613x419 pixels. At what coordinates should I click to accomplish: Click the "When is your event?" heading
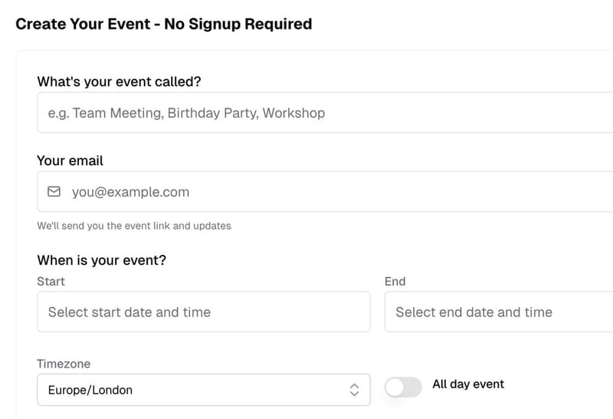pos(101,260)
